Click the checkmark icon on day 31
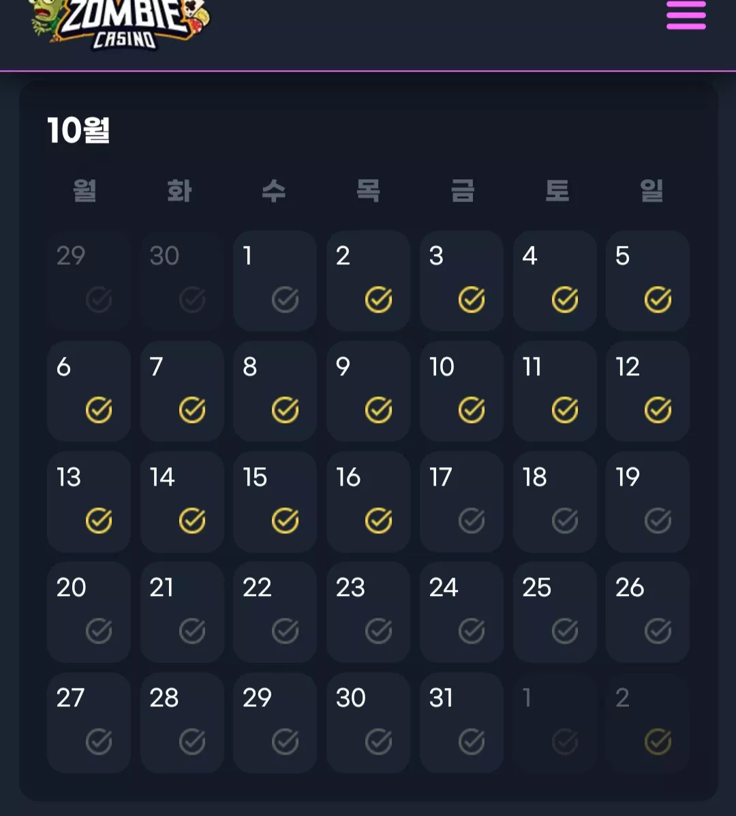Screen dimensions: 736x816 [x=472, y=741]
